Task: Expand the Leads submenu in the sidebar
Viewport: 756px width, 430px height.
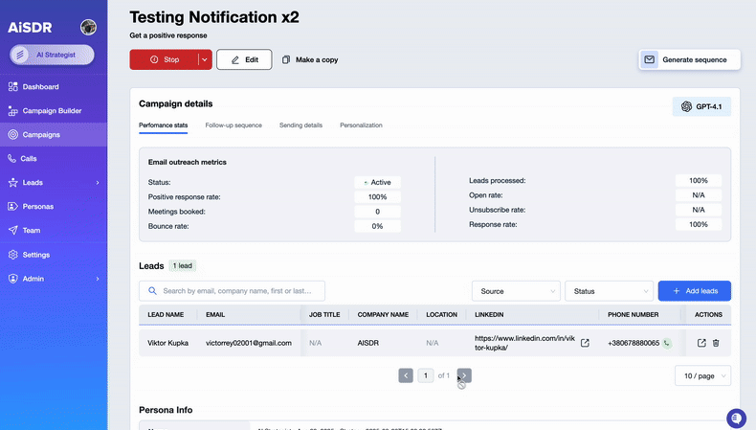Action: 98,182
